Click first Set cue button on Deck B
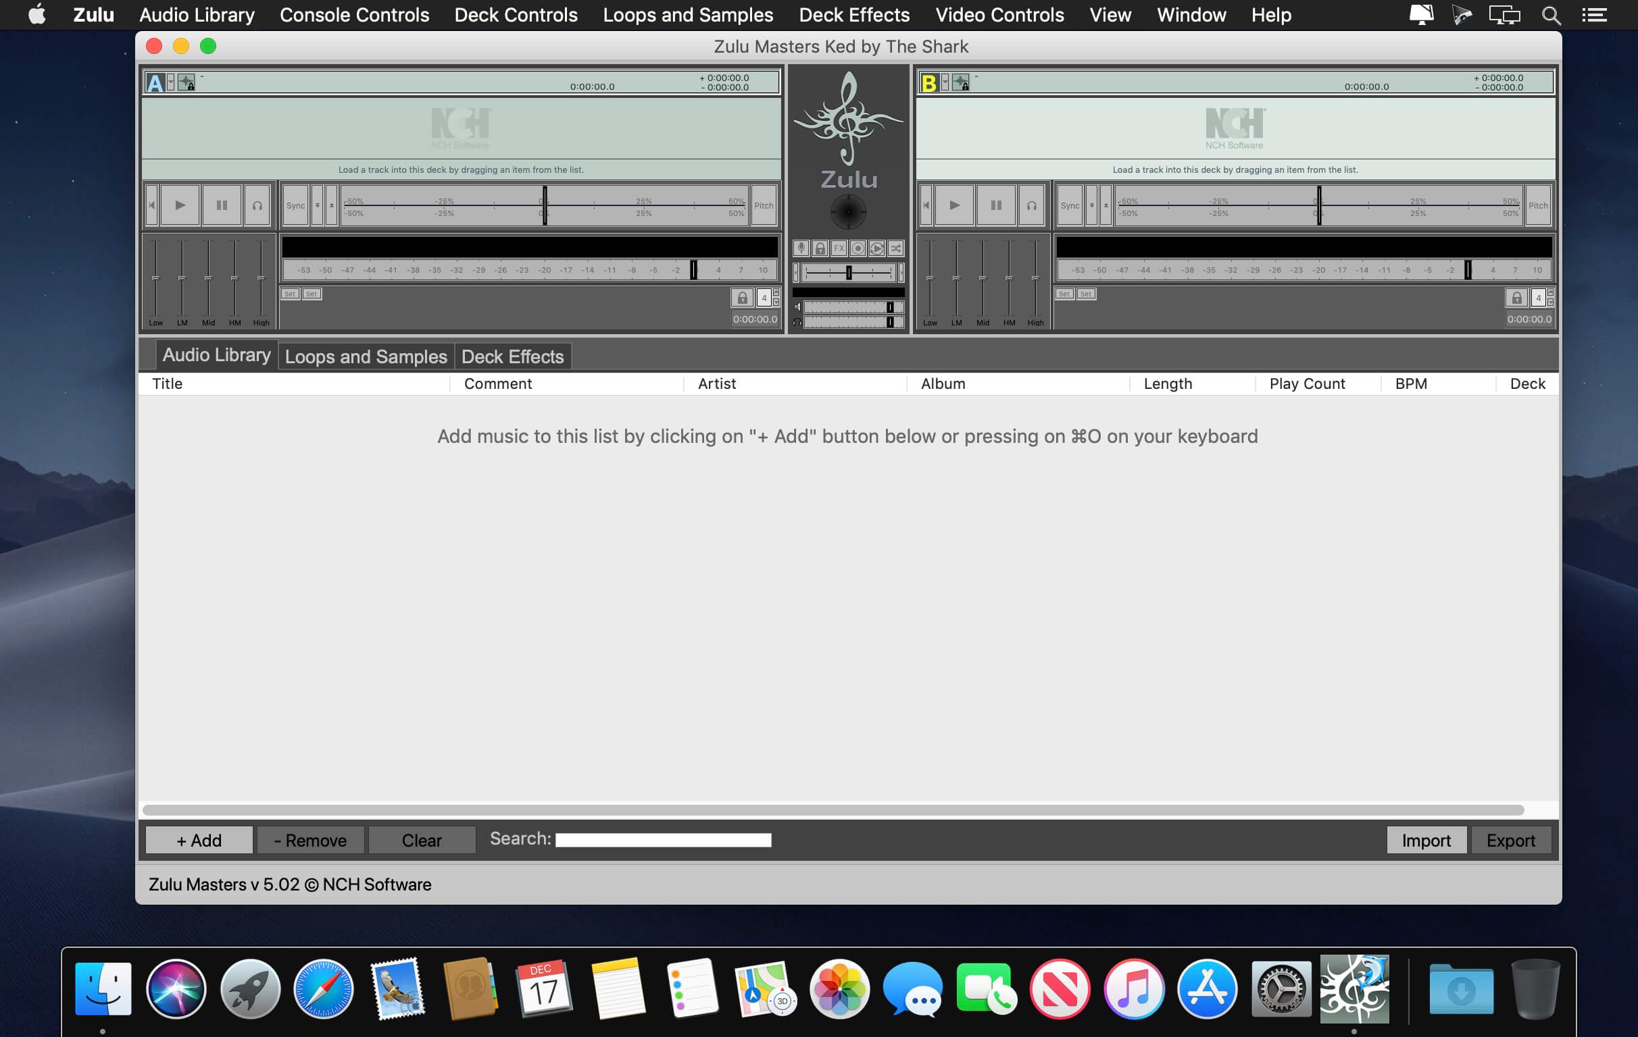Image resolution: width=1638 pixels, height=1037 pixels. point(1064,294)
